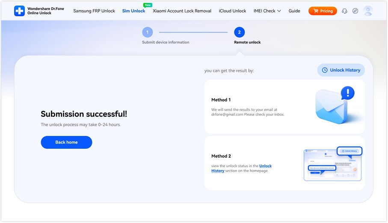Click the drfone@gmail.com email text
Viewport: 388px width, 223px height.
pyautogui.click(x=227, y=114)
